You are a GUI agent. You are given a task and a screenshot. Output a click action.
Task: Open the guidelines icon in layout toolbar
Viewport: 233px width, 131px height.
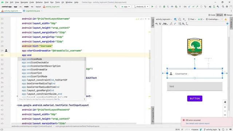187,24
